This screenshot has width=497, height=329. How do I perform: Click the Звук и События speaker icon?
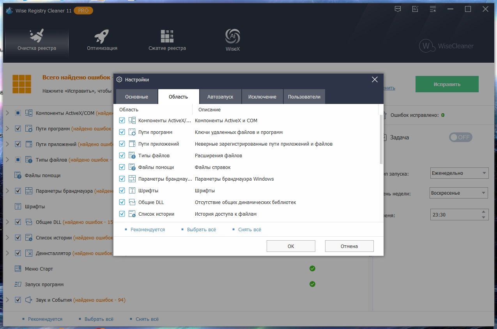point(29,300)
